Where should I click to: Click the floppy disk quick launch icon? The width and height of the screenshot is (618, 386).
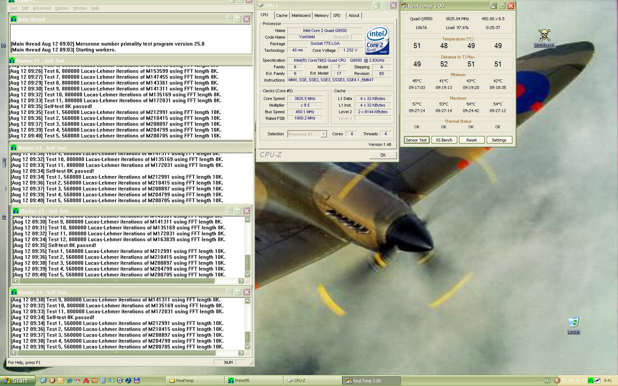(x=137, y=381)
